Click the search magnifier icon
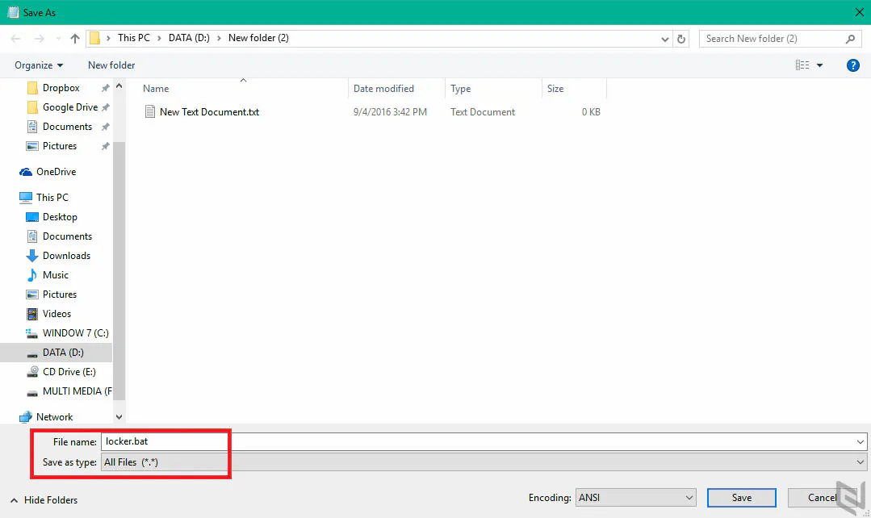 (x=850, y=39)
